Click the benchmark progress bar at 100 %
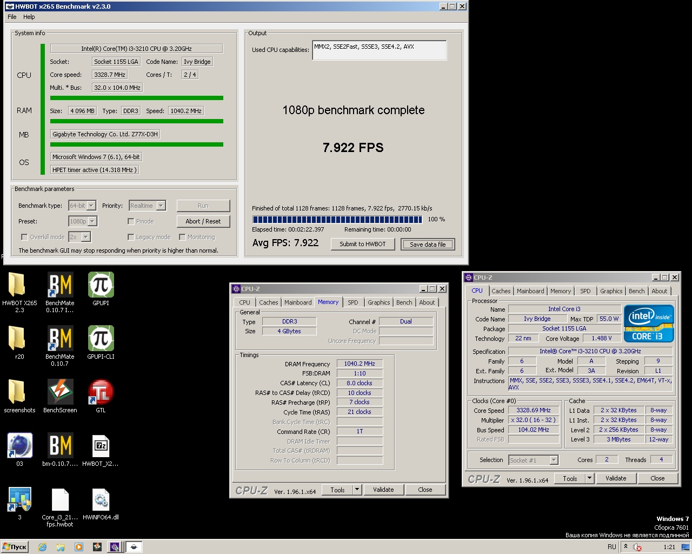 [x=337, y=220]
